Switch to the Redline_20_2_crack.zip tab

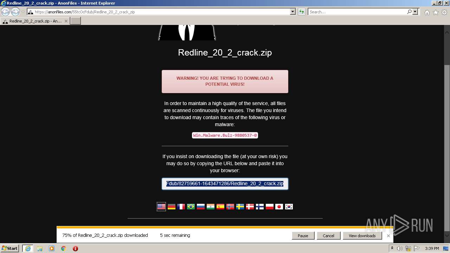tap(35, 21)
